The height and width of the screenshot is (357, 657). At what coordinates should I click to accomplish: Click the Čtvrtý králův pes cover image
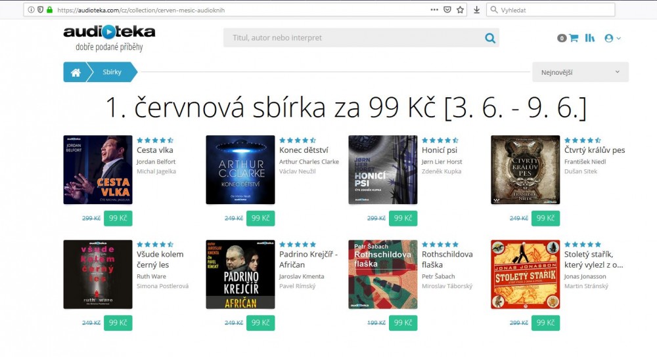(526, 170)
